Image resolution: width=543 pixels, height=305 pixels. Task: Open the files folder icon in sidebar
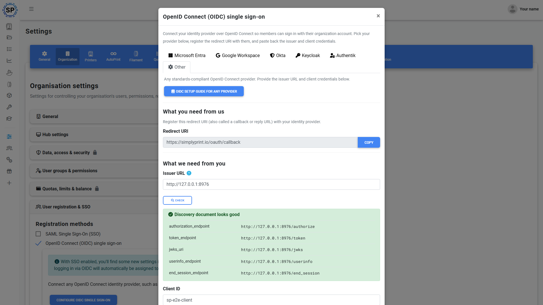(9, 37)
